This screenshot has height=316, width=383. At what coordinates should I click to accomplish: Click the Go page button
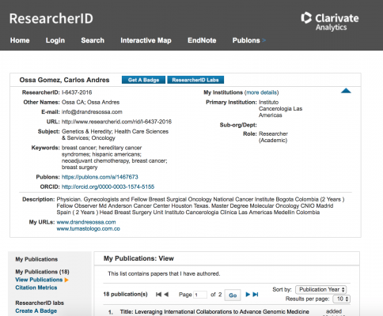click(x=233, y=295)
